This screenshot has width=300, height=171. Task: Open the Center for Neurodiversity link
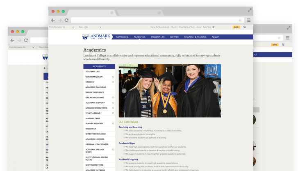point(160,27)
